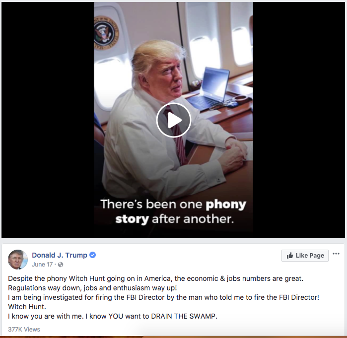347x338 pixels.
Task: Open the June 17 post date link
Action: click(42, 265)
